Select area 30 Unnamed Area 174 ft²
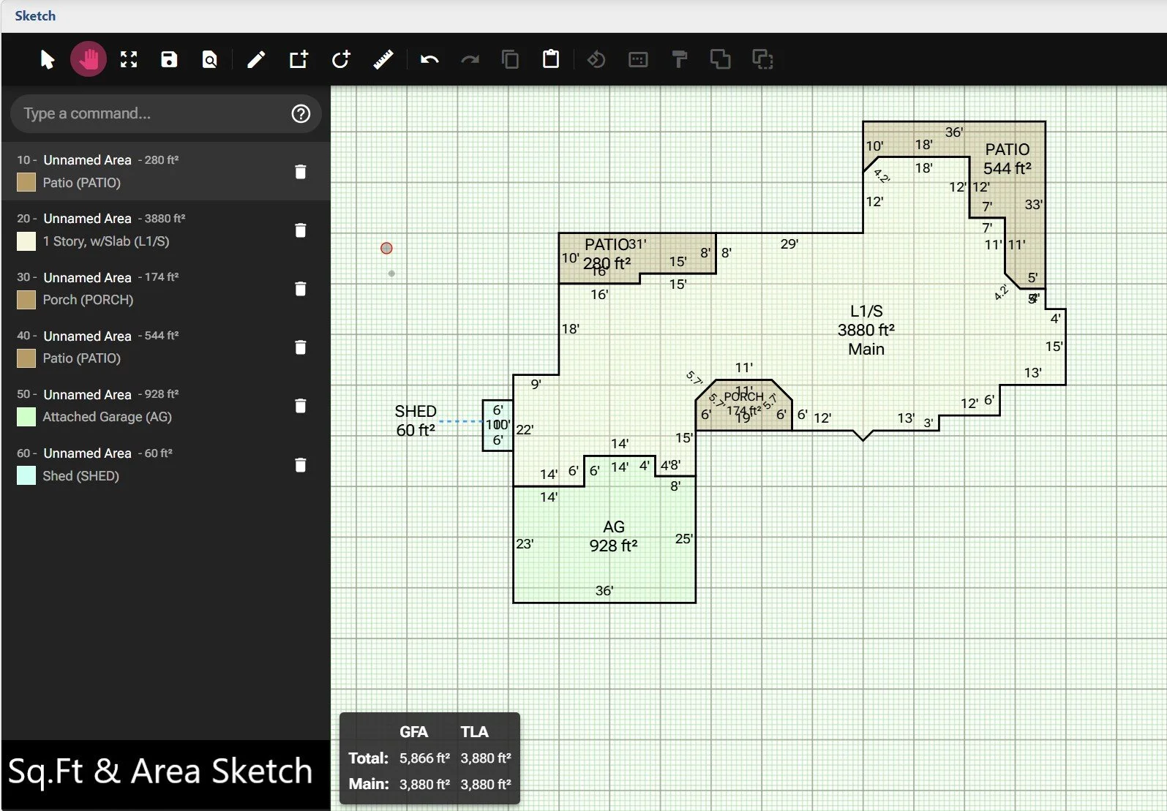The width and height of the screenshot is (1167, 811). (165, 288)
